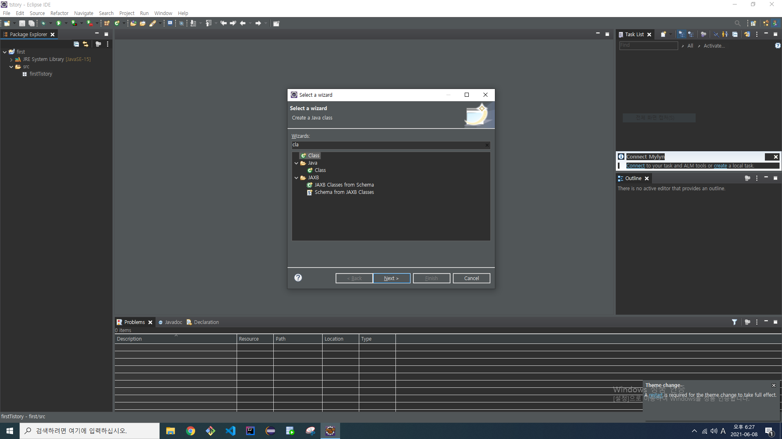Collapse the JAXB folder in wizards tree
Viewport: 782px width, 439px height.
296,178
